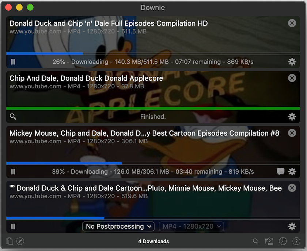
Task: Open gear settings for the Compilation #8 download
Action: coord(292,171)
